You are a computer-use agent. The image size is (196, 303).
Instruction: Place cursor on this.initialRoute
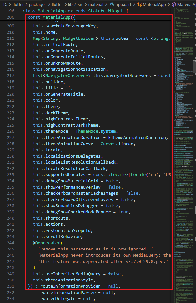pyautogui.click(x=55, y=44)
